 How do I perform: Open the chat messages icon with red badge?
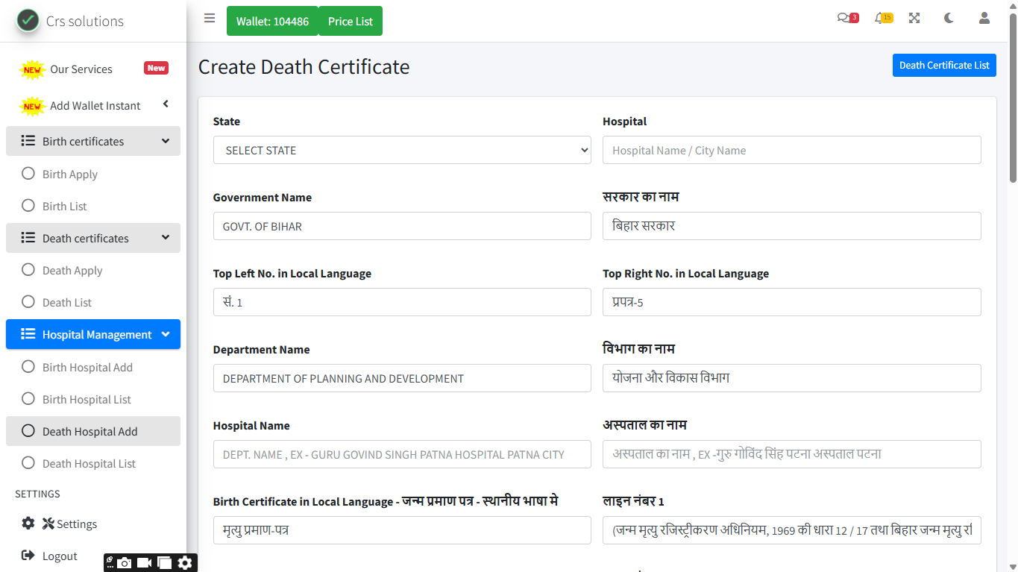point(845,19)
